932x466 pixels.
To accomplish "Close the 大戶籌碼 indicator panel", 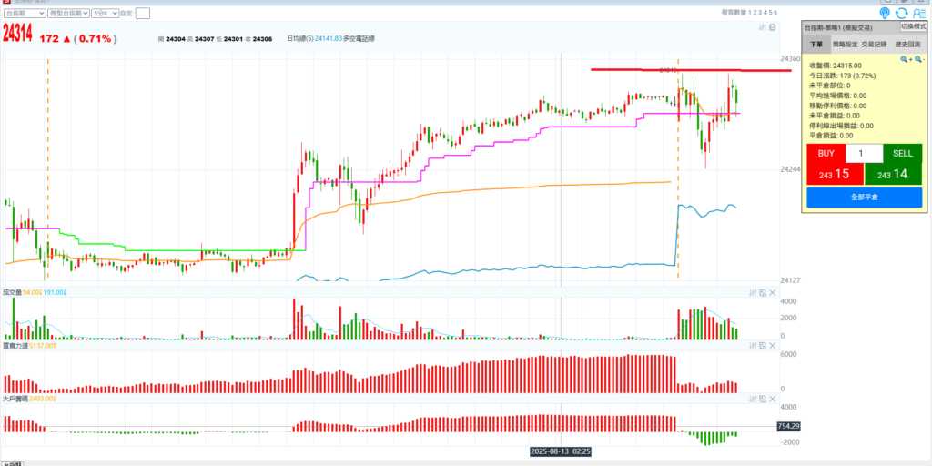I will 773,399.
